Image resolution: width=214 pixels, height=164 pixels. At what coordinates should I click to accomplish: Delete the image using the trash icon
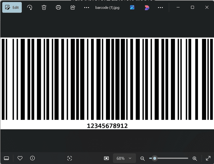pos(44,7)
